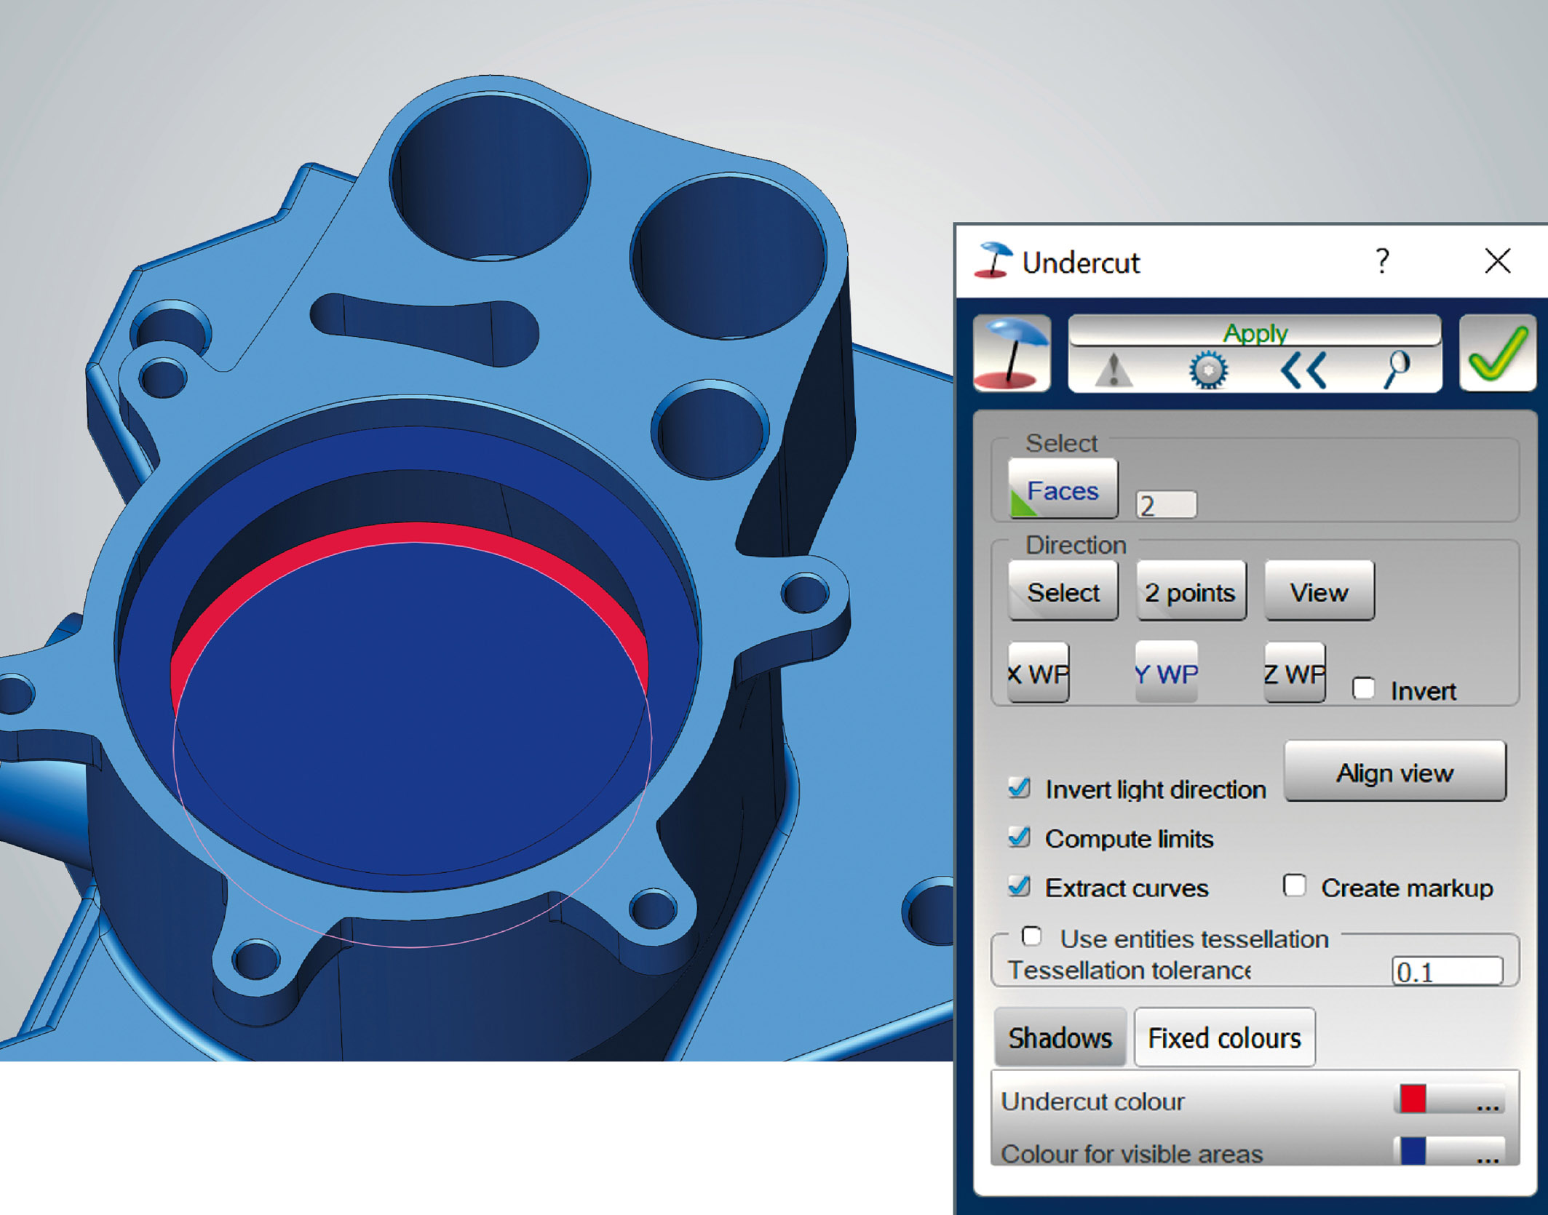Click the double left chevron icon
Screen dimensions: 1548x1215
tap(1303, 370)
